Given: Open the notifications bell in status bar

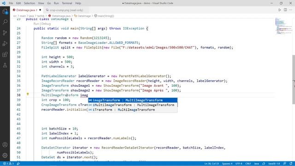Looking at the screenshot, I should point(291,164).
